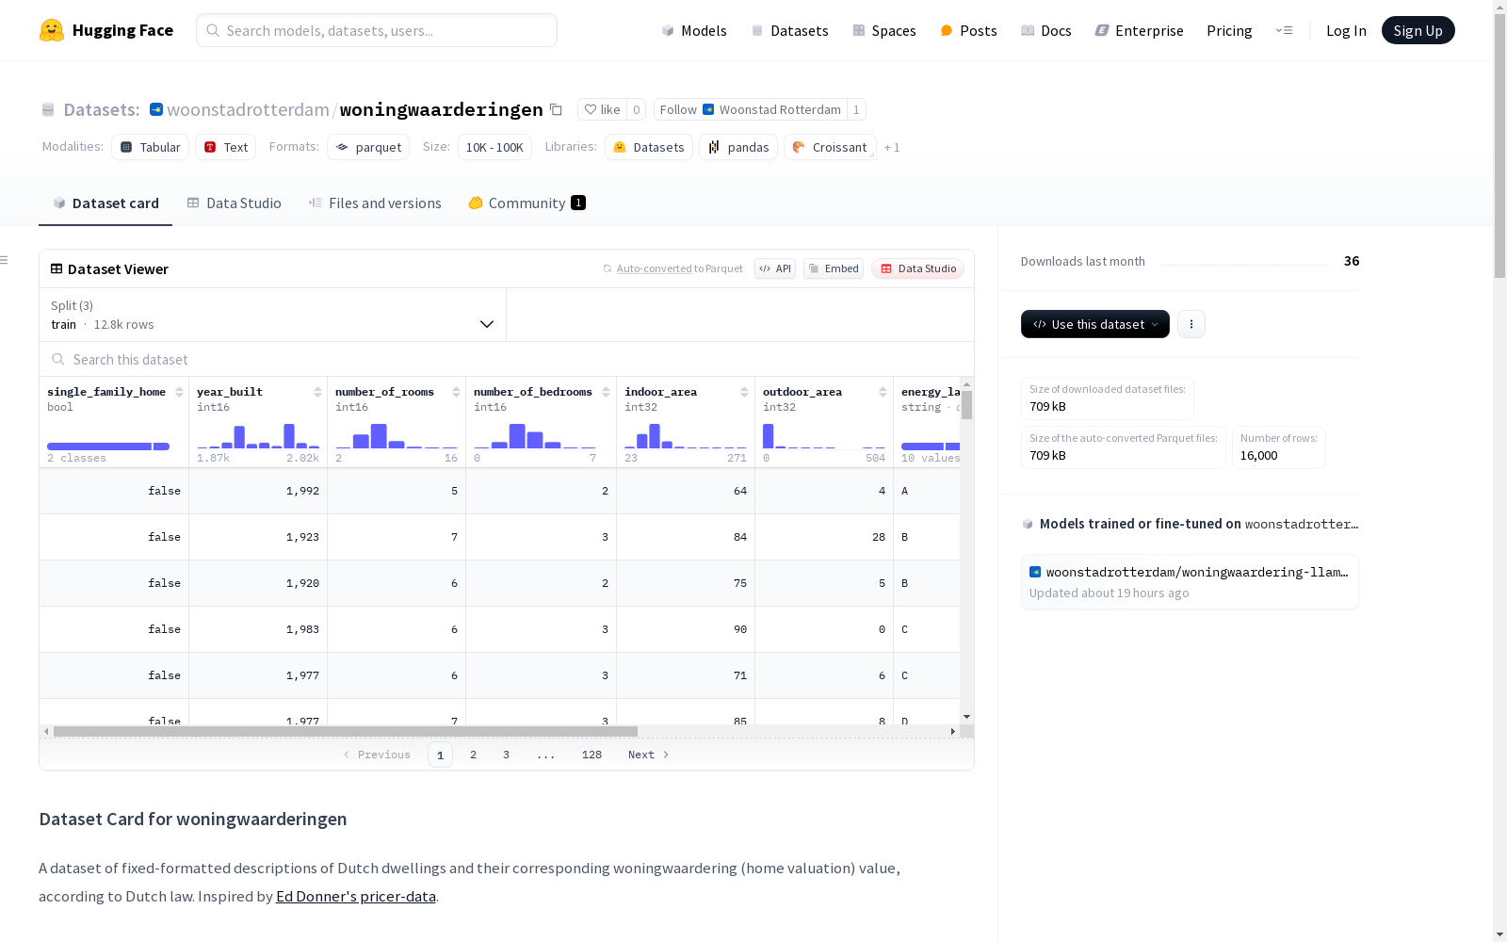The image size is (1507, 942).
Task: Click the outdoor_area cell showing 28
Action: coord(824,537)
